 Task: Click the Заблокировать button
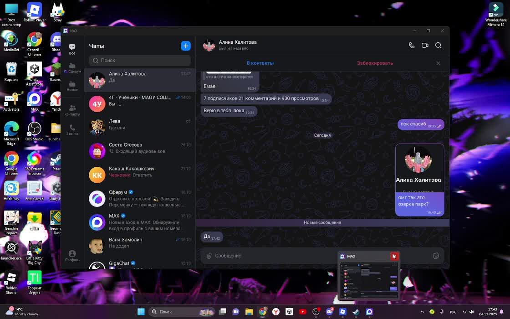pos(375,63)
